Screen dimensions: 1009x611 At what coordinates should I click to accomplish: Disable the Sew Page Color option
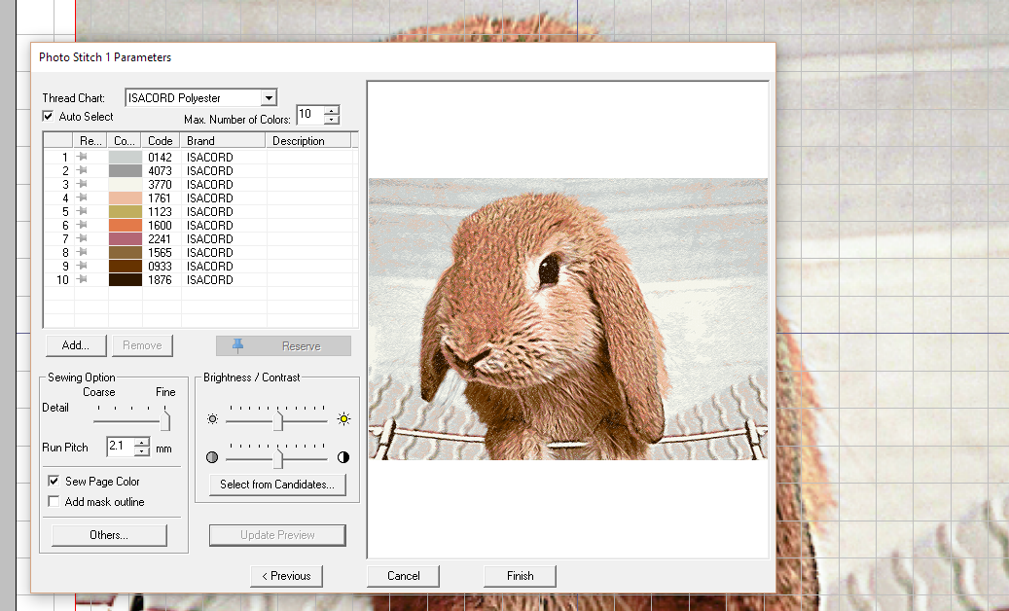pos(54,482)
